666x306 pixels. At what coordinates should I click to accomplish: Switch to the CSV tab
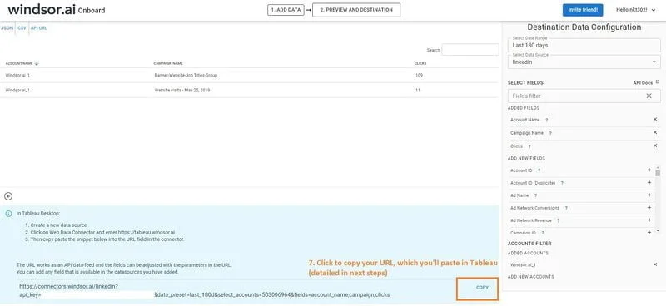pyautogui.click(x=22, y=28)
